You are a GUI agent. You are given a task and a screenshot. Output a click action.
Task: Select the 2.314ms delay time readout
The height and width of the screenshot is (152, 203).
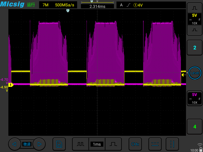(97, 7)
